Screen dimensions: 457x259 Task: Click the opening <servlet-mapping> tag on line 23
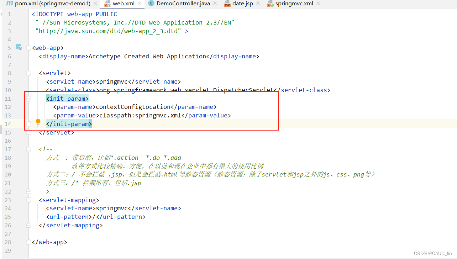coord(69,200)
